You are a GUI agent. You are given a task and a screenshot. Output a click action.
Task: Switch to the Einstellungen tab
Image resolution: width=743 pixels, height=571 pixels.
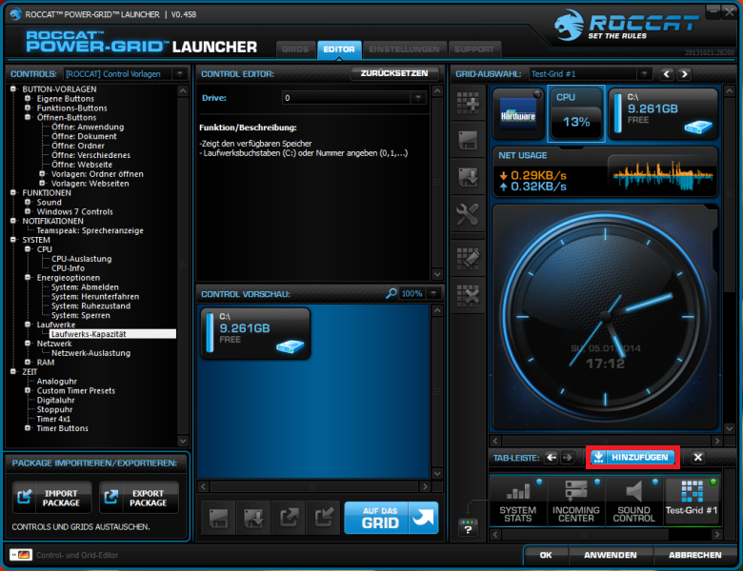404,49
